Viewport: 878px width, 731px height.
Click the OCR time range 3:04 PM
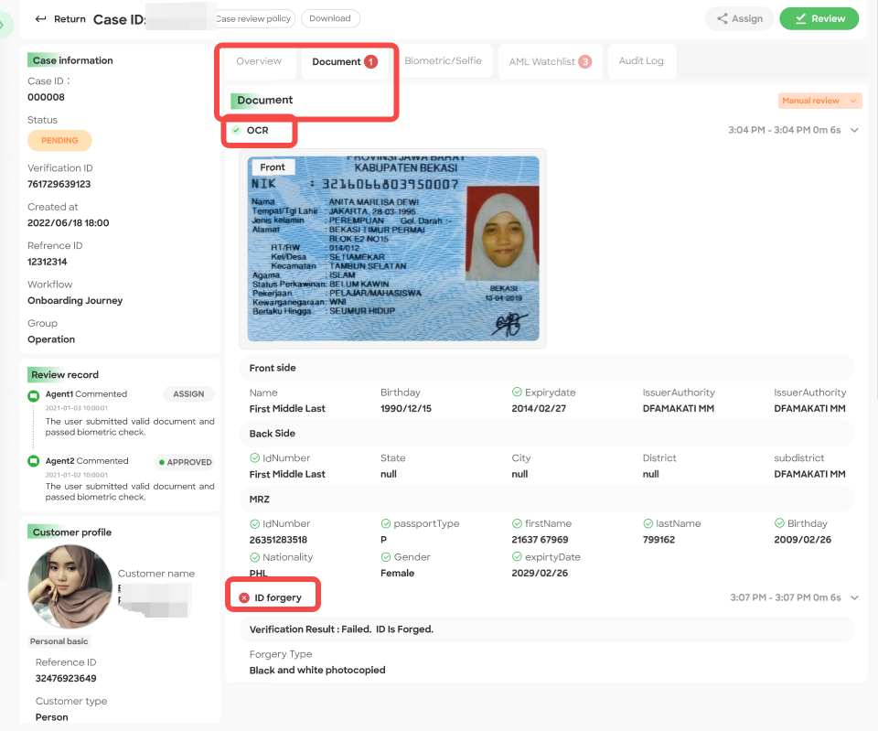[784, 130]
